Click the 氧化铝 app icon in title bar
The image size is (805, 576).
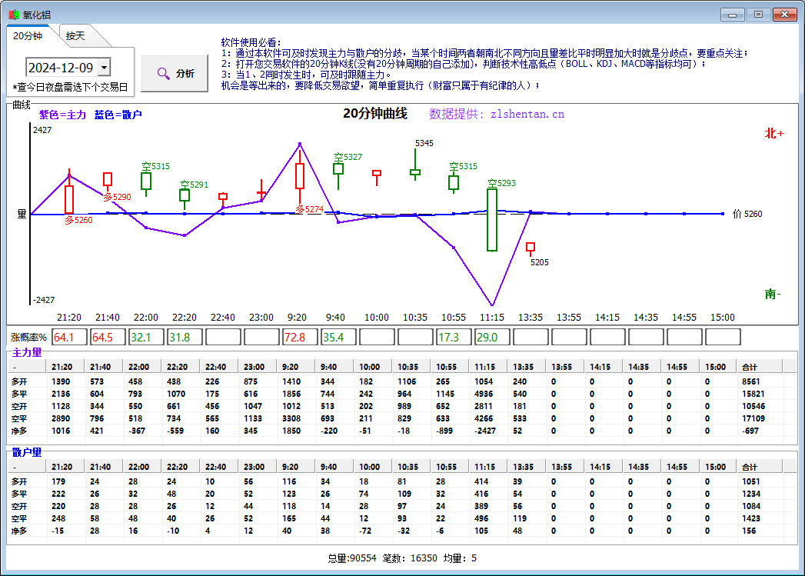tap(14, 15)
